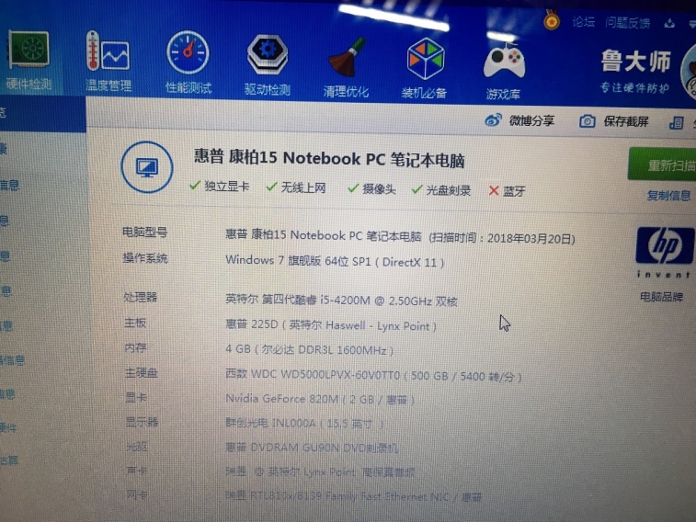This screenshot has width=696, height=522.
Task: Open 装机必备 essential software
Action: point(425,68)
